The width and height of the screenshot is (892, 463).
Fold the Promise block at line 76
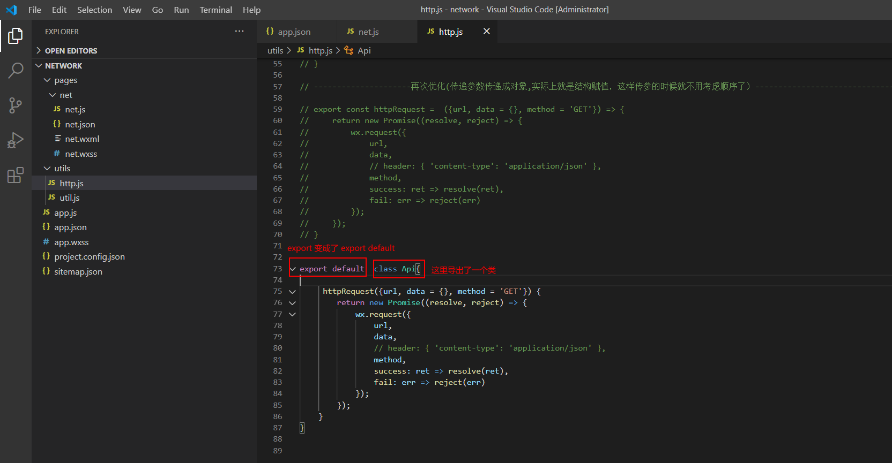(x=292, y=303)
